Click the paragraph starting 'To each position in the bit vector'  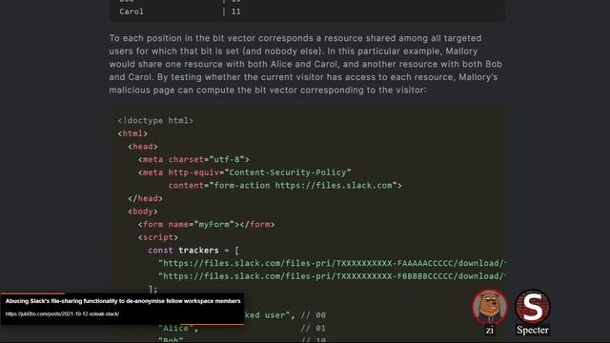[306, 64]
